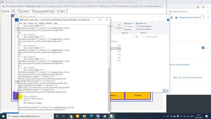Click the def Plus_click() line in code
Image resolution: width=211 pixels, height=119 pixels.
pos(29,97)
